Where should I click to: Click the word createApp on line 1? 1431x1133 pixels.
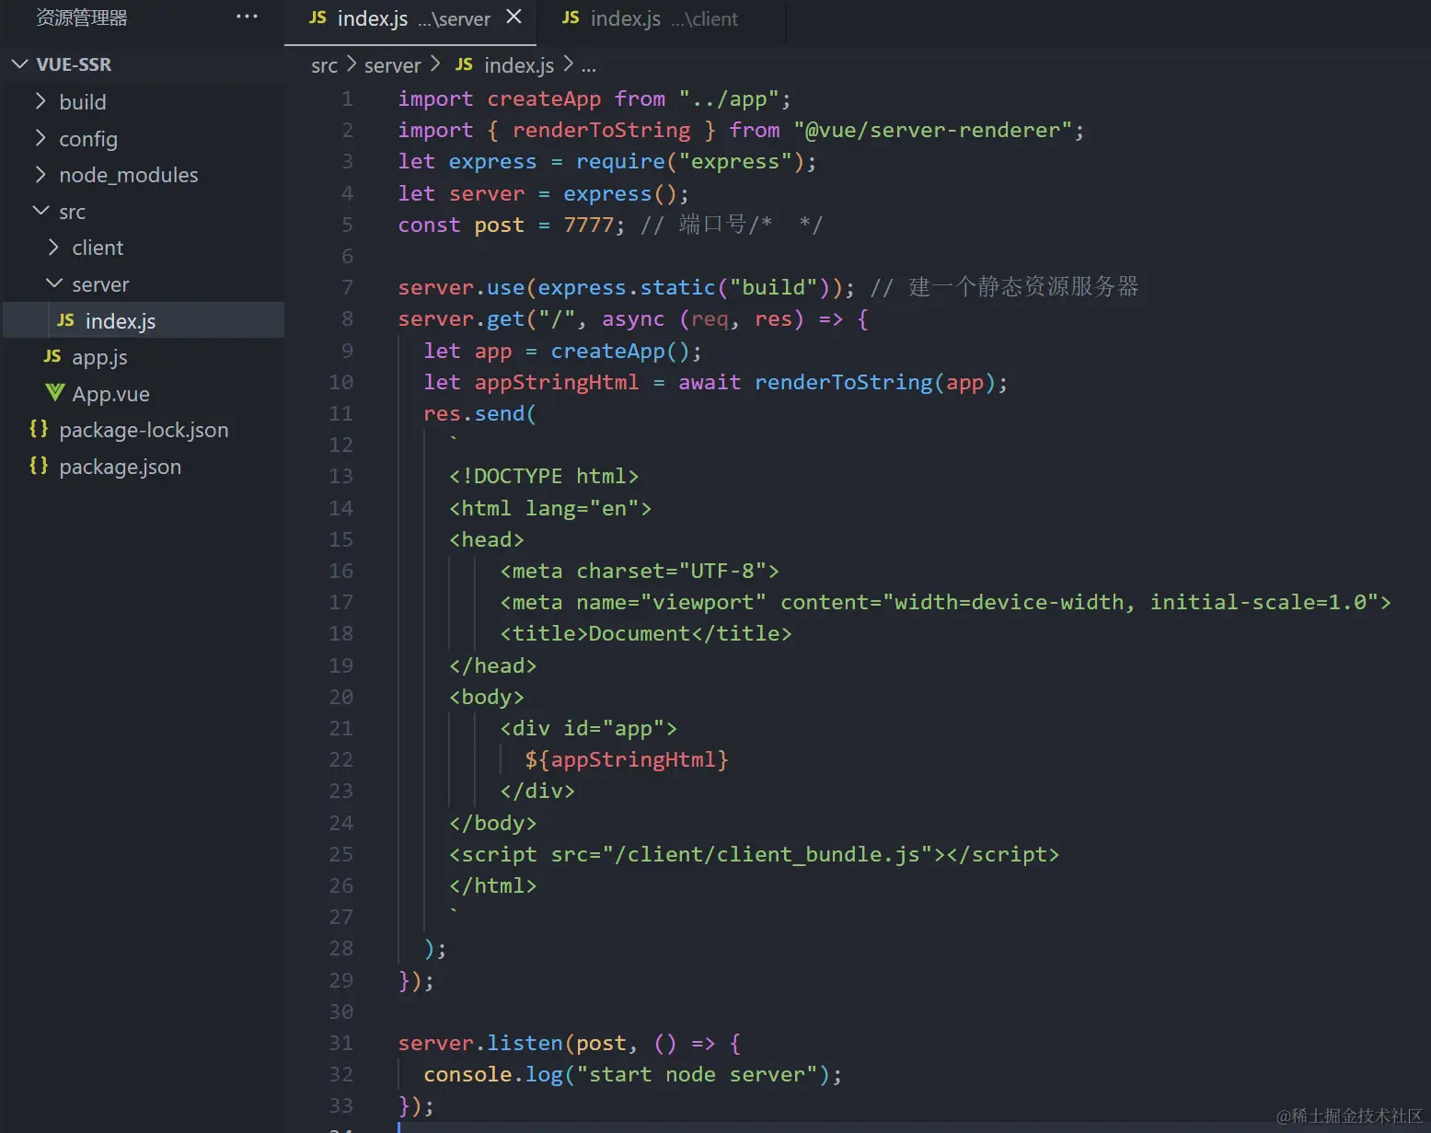(x=544, y=98)
